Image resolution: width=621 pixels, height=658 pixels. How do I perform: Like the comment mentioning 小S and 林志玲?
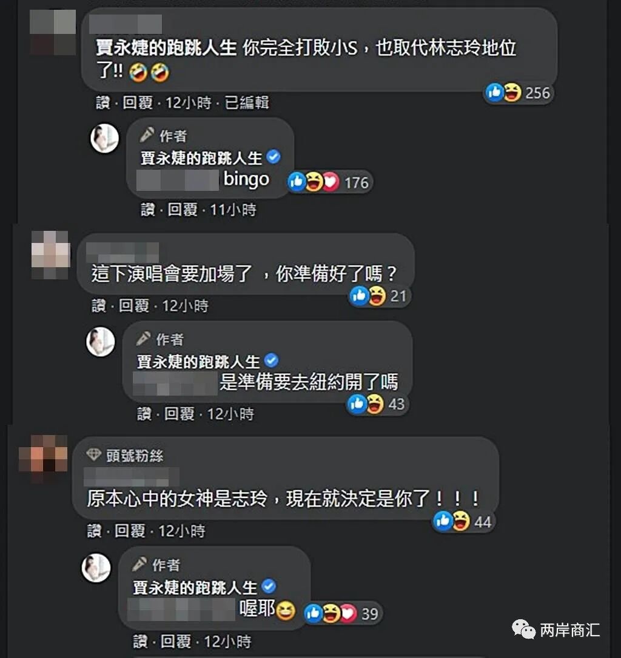102,102
